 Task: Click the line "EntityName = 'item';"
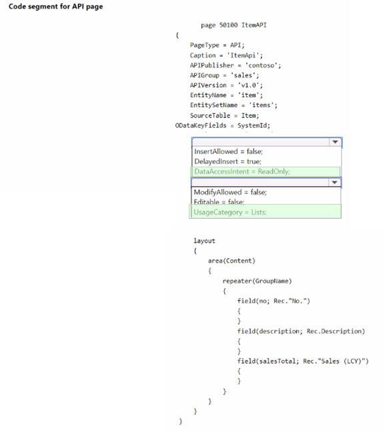226,95
